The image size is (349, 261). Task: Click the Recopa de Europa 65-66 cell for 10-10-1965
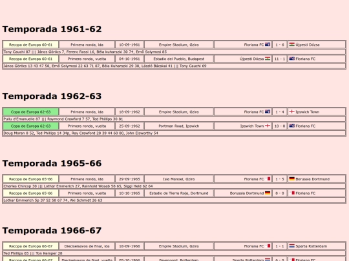click(x=31, y=193)
